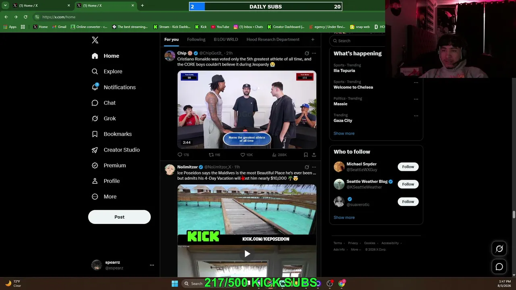Bookmark Chip's Ronaldo post

click(x=306, y=155)
